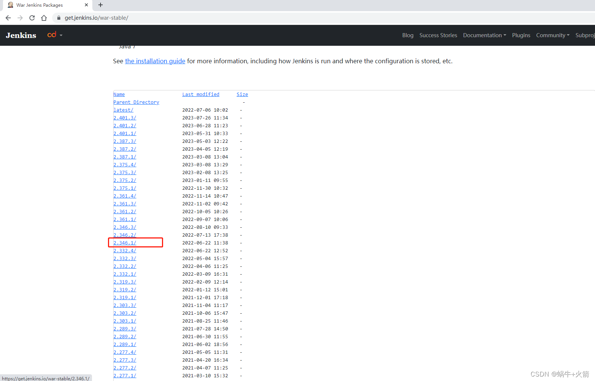This screenshot has width=595, height=381.
Task: Open the 2.303.3/ directory
Action: coord(125,305)
